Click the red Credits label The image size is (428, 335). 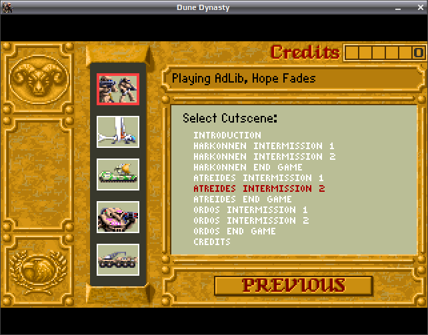point(305,52)
